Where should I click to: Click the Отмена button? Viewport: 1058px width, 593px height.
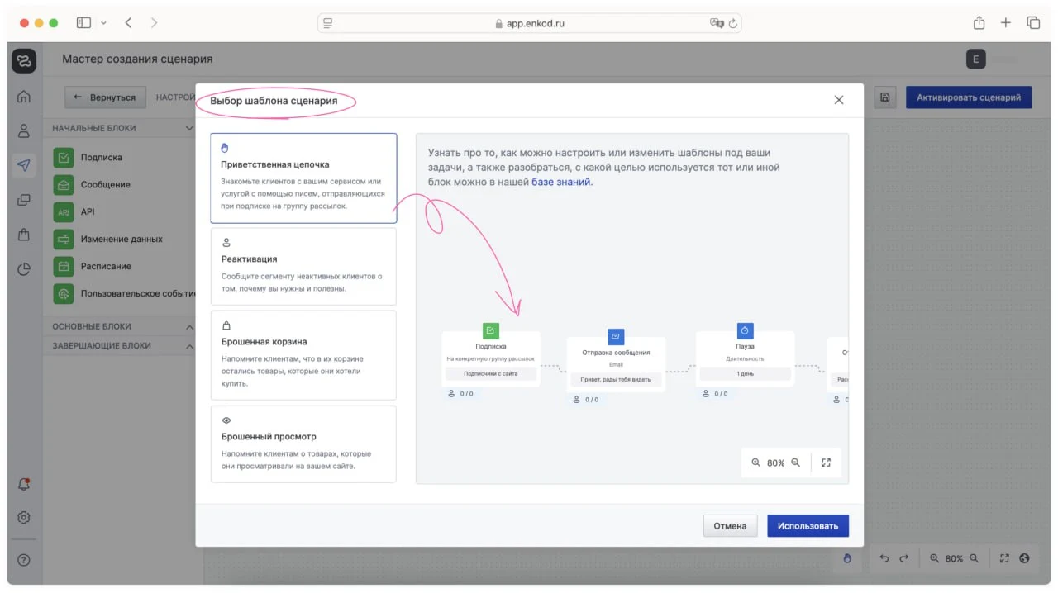(730, 526)
